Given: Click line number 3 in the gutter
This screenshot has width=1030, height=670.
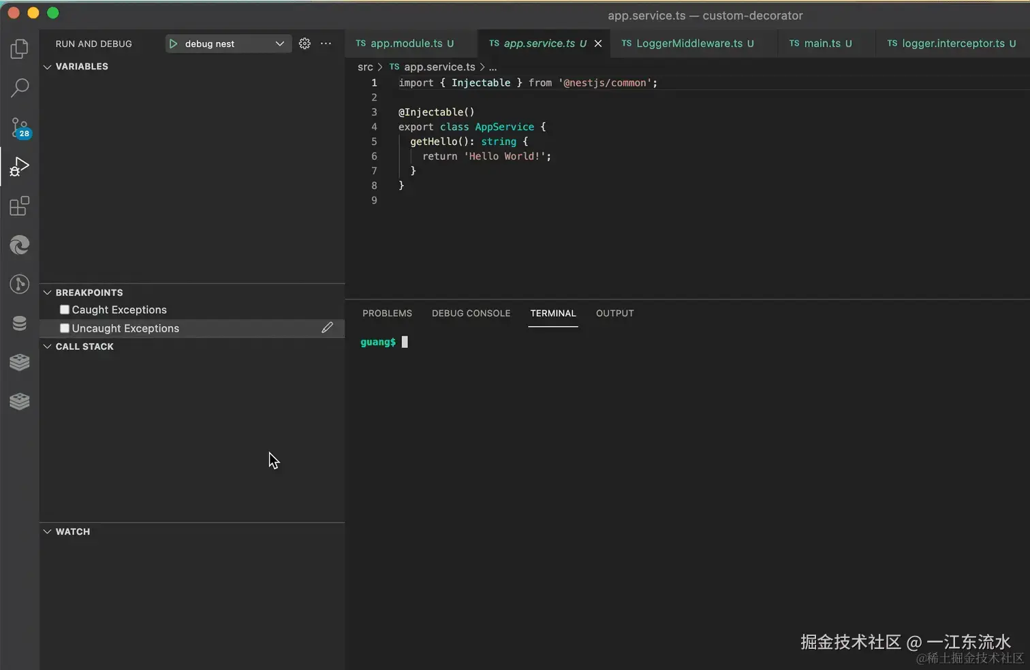Looking at the screenshot, I should click(x=374, y=112).
